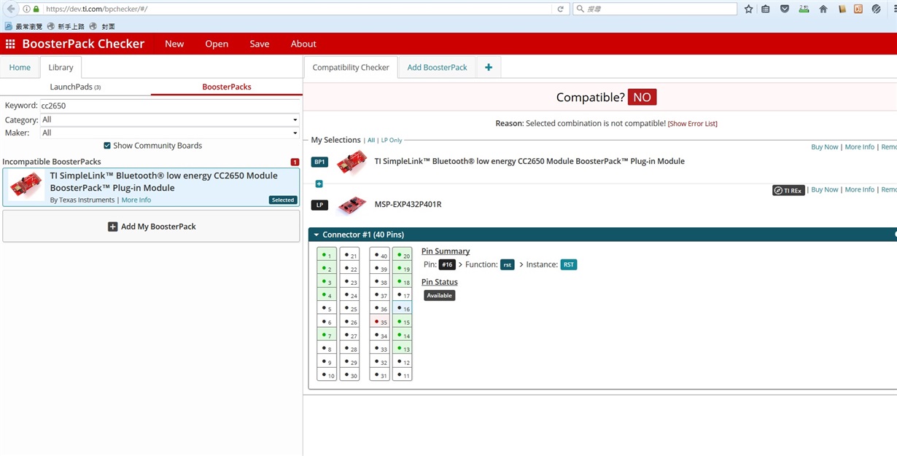The image size is (897, 456).
Task: Reload the page with the refresh icon
Action: (560, 9)
